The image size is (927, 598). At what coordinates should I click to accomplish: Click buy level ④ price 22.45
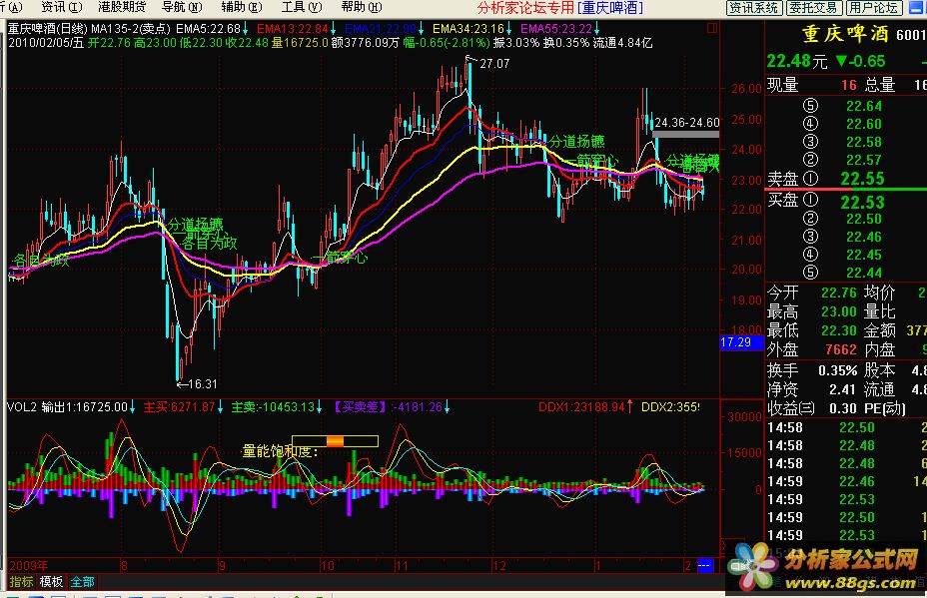click(864, 255)
